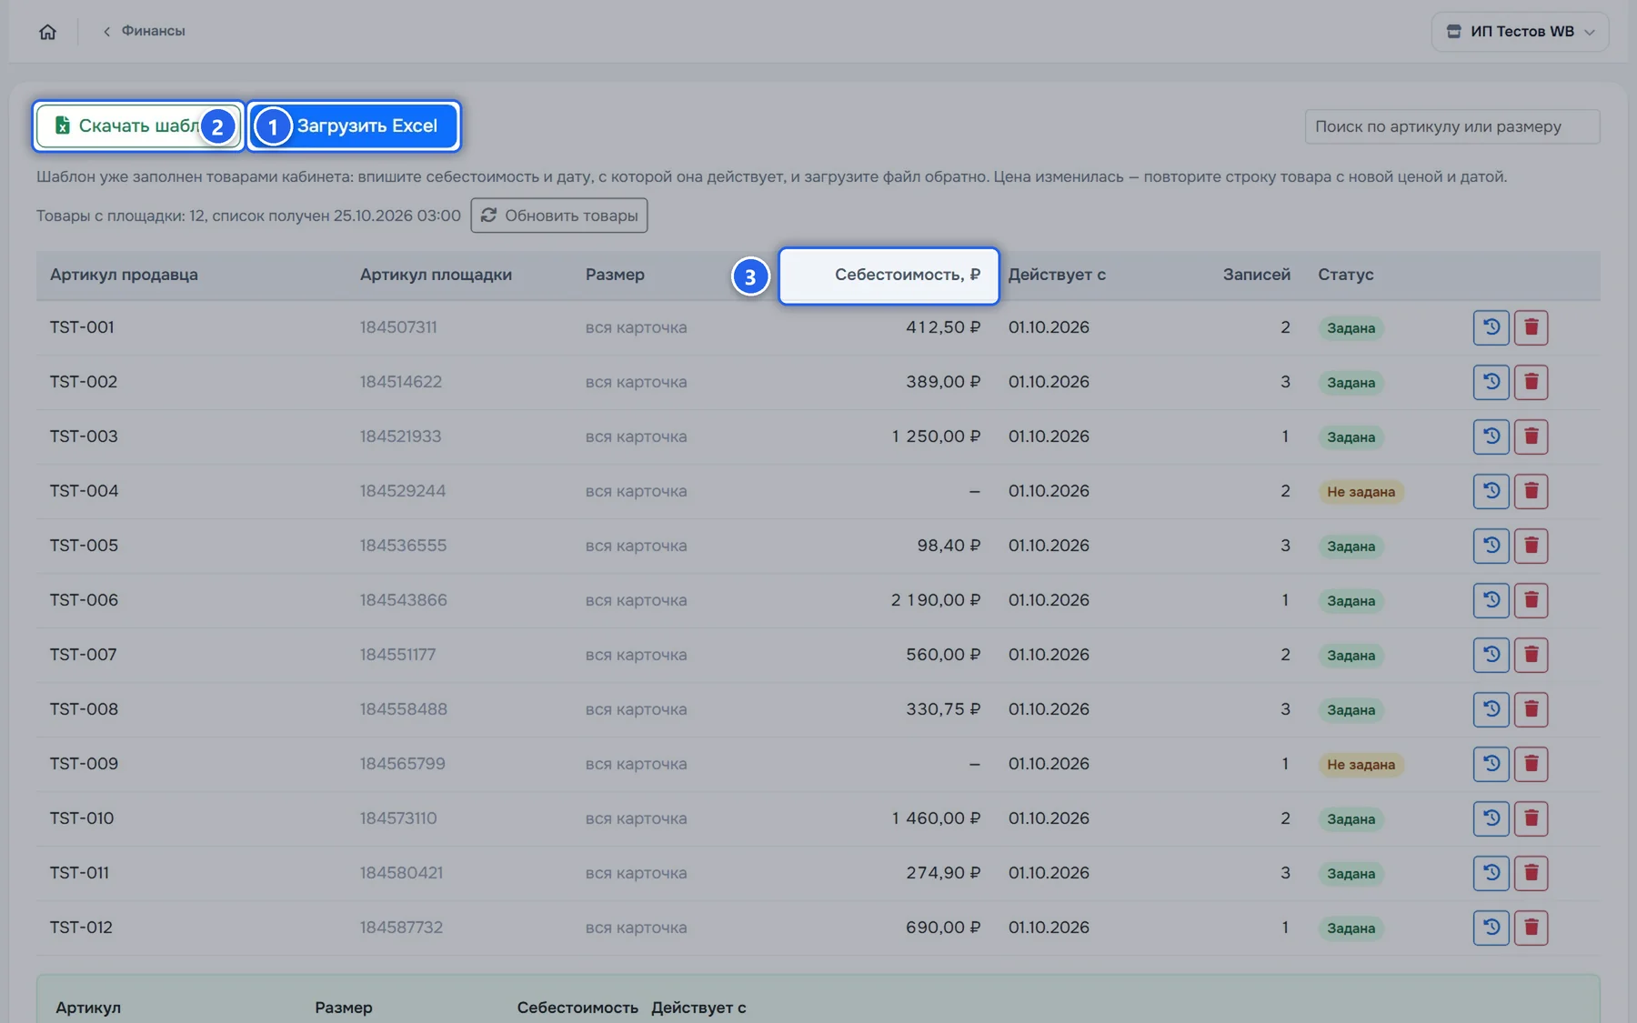Open history for TST-011
Viewport: 1637px width, 1023px height.
(1491, 873)
